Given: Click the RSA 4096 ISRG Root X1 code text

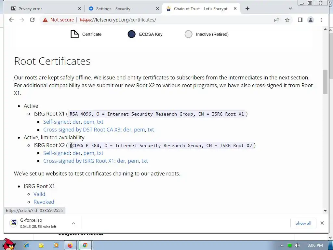Looking at the screenshot, I should tap(157, 114).
